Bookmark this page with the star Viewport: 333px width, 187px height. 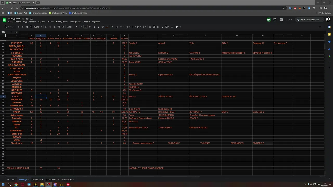tap(284, 8)
